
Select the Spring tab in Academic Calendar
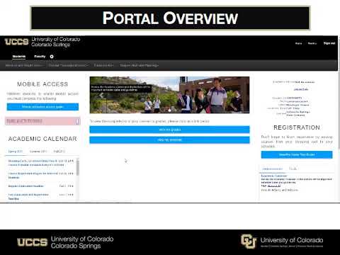click(x=16, y=152)
